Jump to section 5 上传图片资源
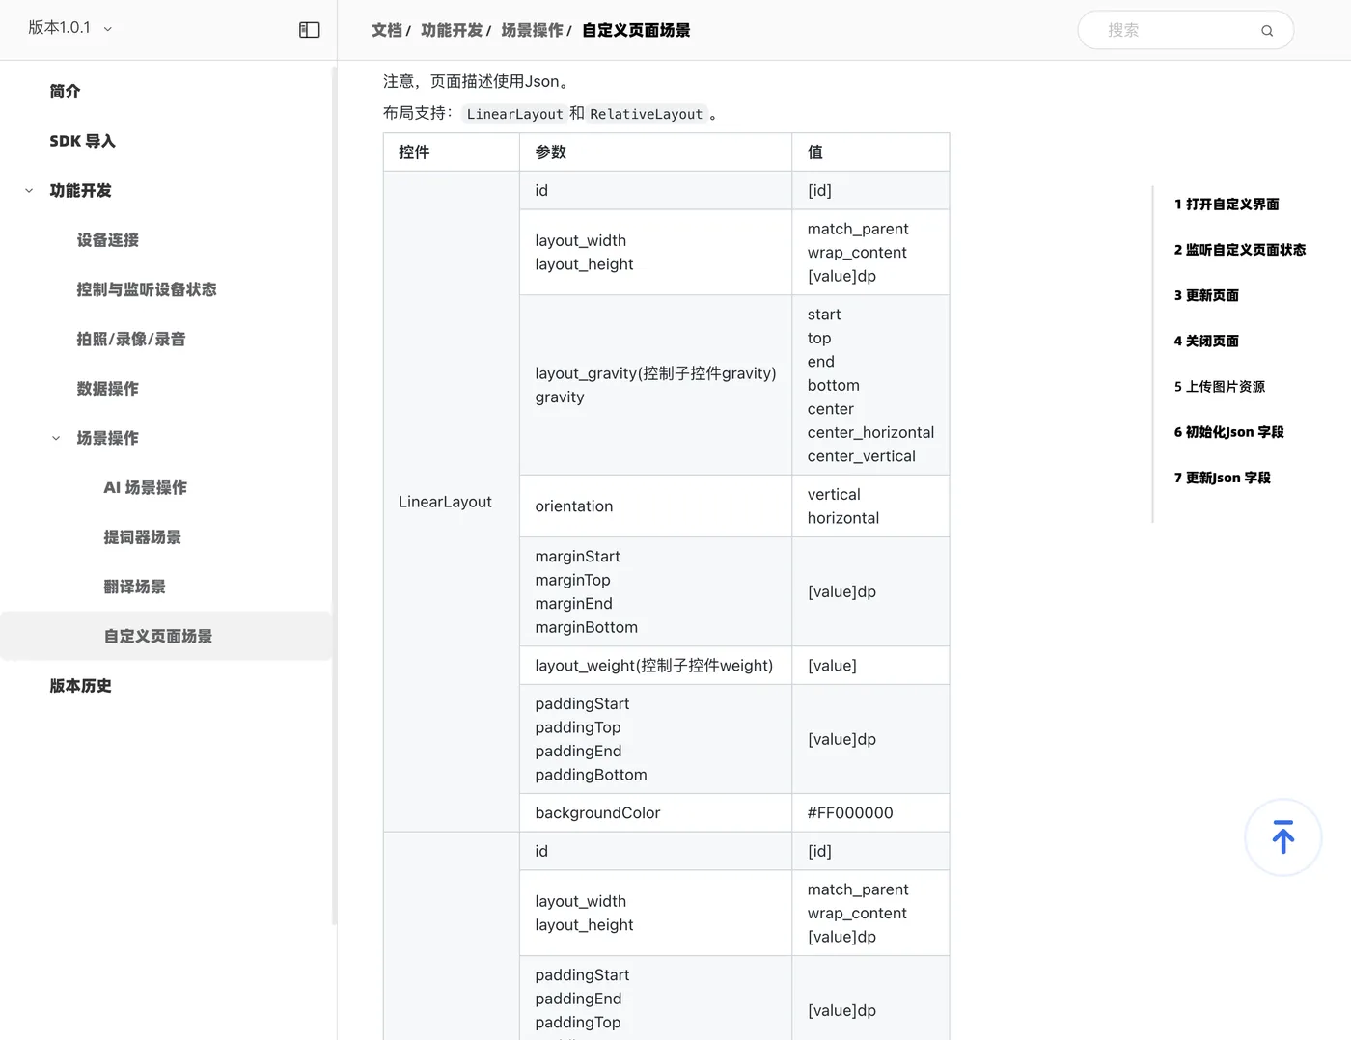The height and width of the screenshot is (1040, 1351). 1220,387
